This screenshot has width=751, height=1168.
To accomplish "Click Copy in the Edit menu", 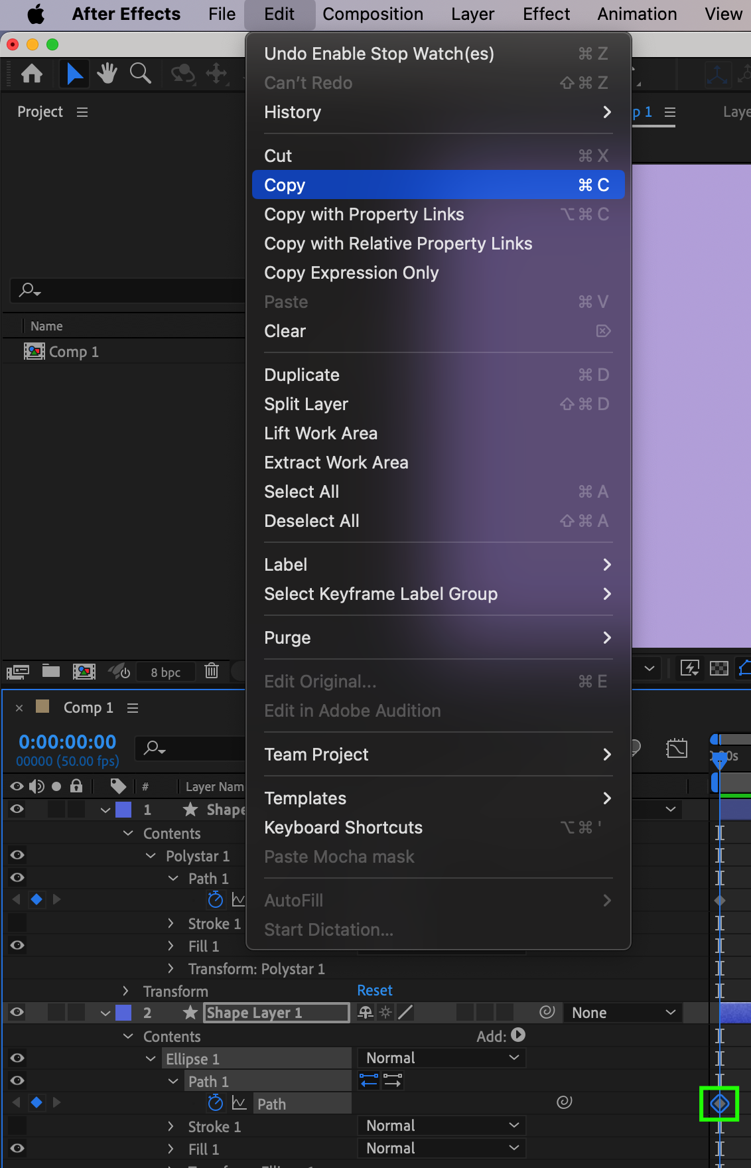I will 438,185.
